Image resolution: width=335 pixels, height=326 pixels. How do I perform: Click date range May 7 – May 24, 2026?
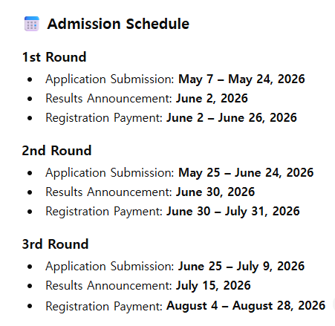click(241, 79)
